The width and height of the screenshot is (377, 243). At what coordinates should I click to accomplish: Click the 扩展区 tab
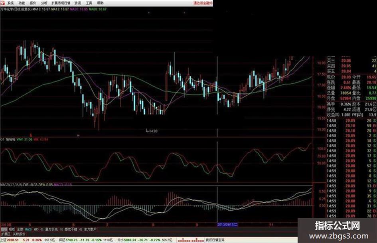(x=6, y=234)
